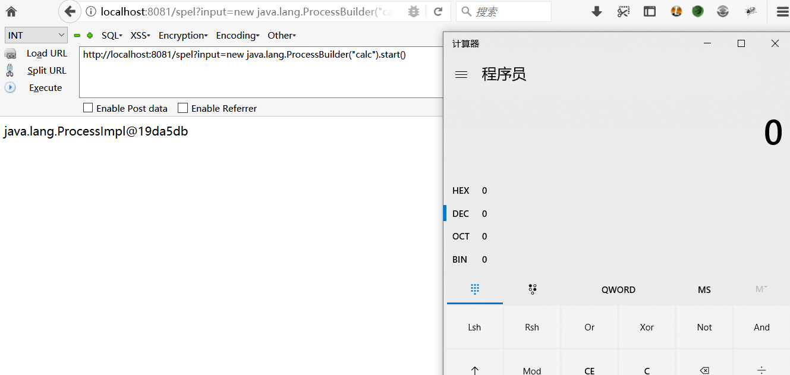
Task: Click Load URL label
Action: 47,53
